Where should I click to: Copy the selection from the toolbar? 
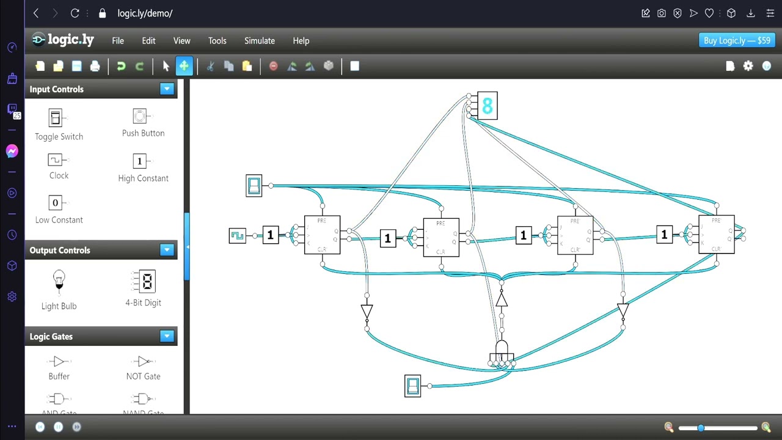[228, 66]
